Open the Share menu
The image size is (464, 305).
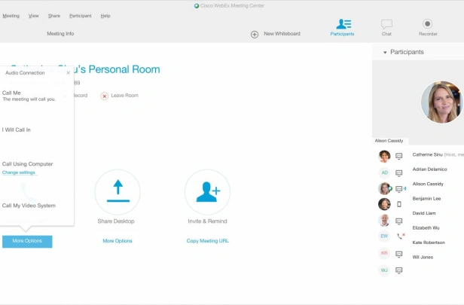[x=54, y=16]
